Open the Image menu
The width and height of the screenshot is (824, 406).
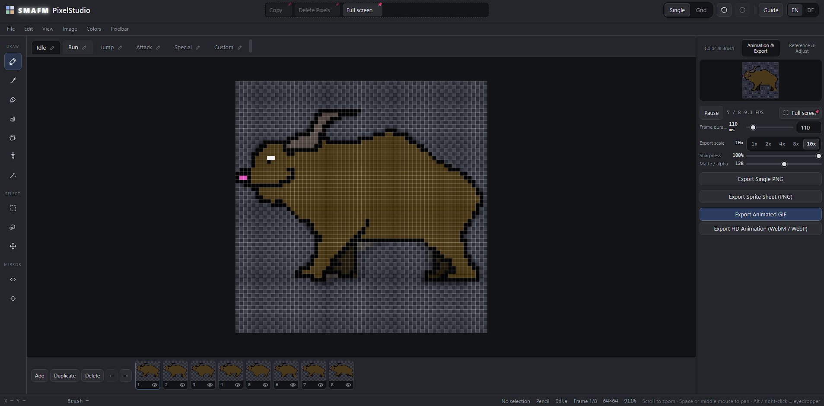click(70, 29)
